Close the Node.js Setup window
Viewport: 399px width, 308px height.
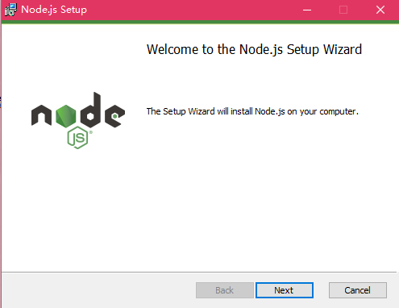tap(380, 10)
